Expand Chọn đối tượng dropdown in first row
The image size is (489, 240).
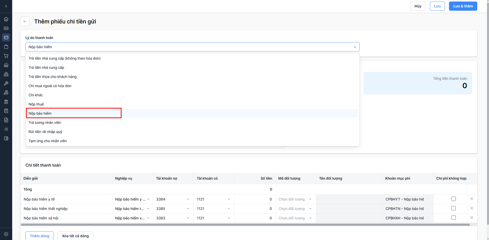[x=295, y=199]
